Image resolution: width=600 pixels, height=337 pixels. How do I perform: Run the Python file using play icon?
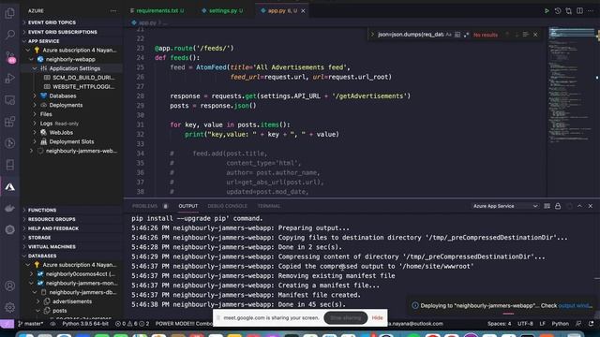(547, 11)
